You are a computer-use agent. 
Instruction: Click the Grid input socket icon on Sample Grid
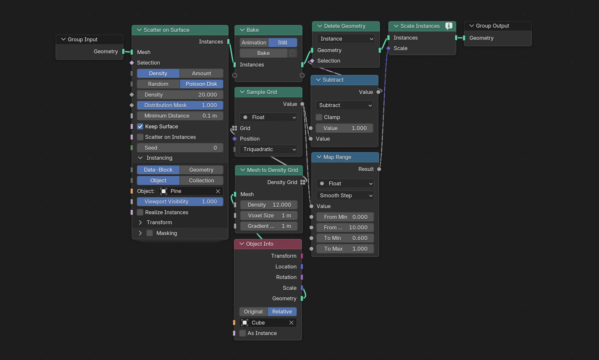pyautogui.click(x=234, y=128)
